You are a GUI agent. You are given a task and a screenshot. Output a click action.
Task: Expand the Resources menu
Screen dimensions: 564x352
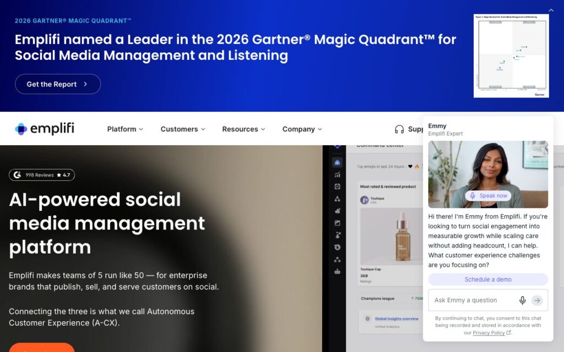click(243, 129)
